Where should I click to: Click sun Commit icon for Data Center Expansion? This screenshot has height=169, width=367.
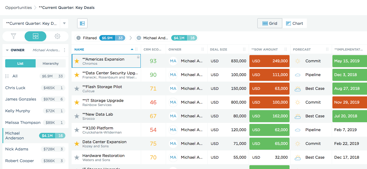pyautogui.click(x=298, y=144)
